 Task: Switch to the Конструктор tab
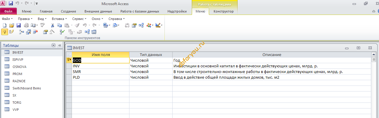pos(224,11)
